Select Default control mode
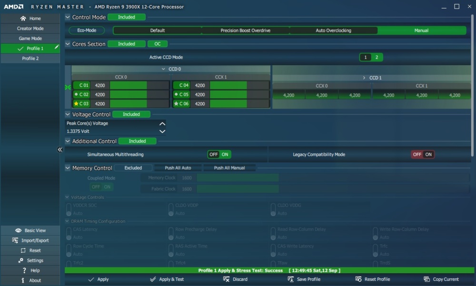This screenshot has width=476, height=286. point(157,30)
